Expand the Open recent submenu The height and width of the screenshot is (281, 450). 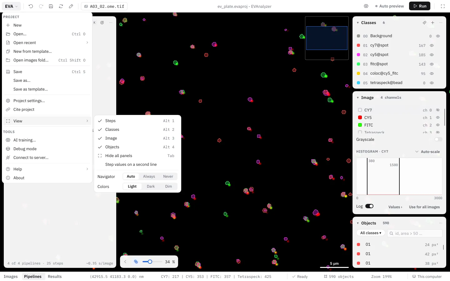point(47,43)
